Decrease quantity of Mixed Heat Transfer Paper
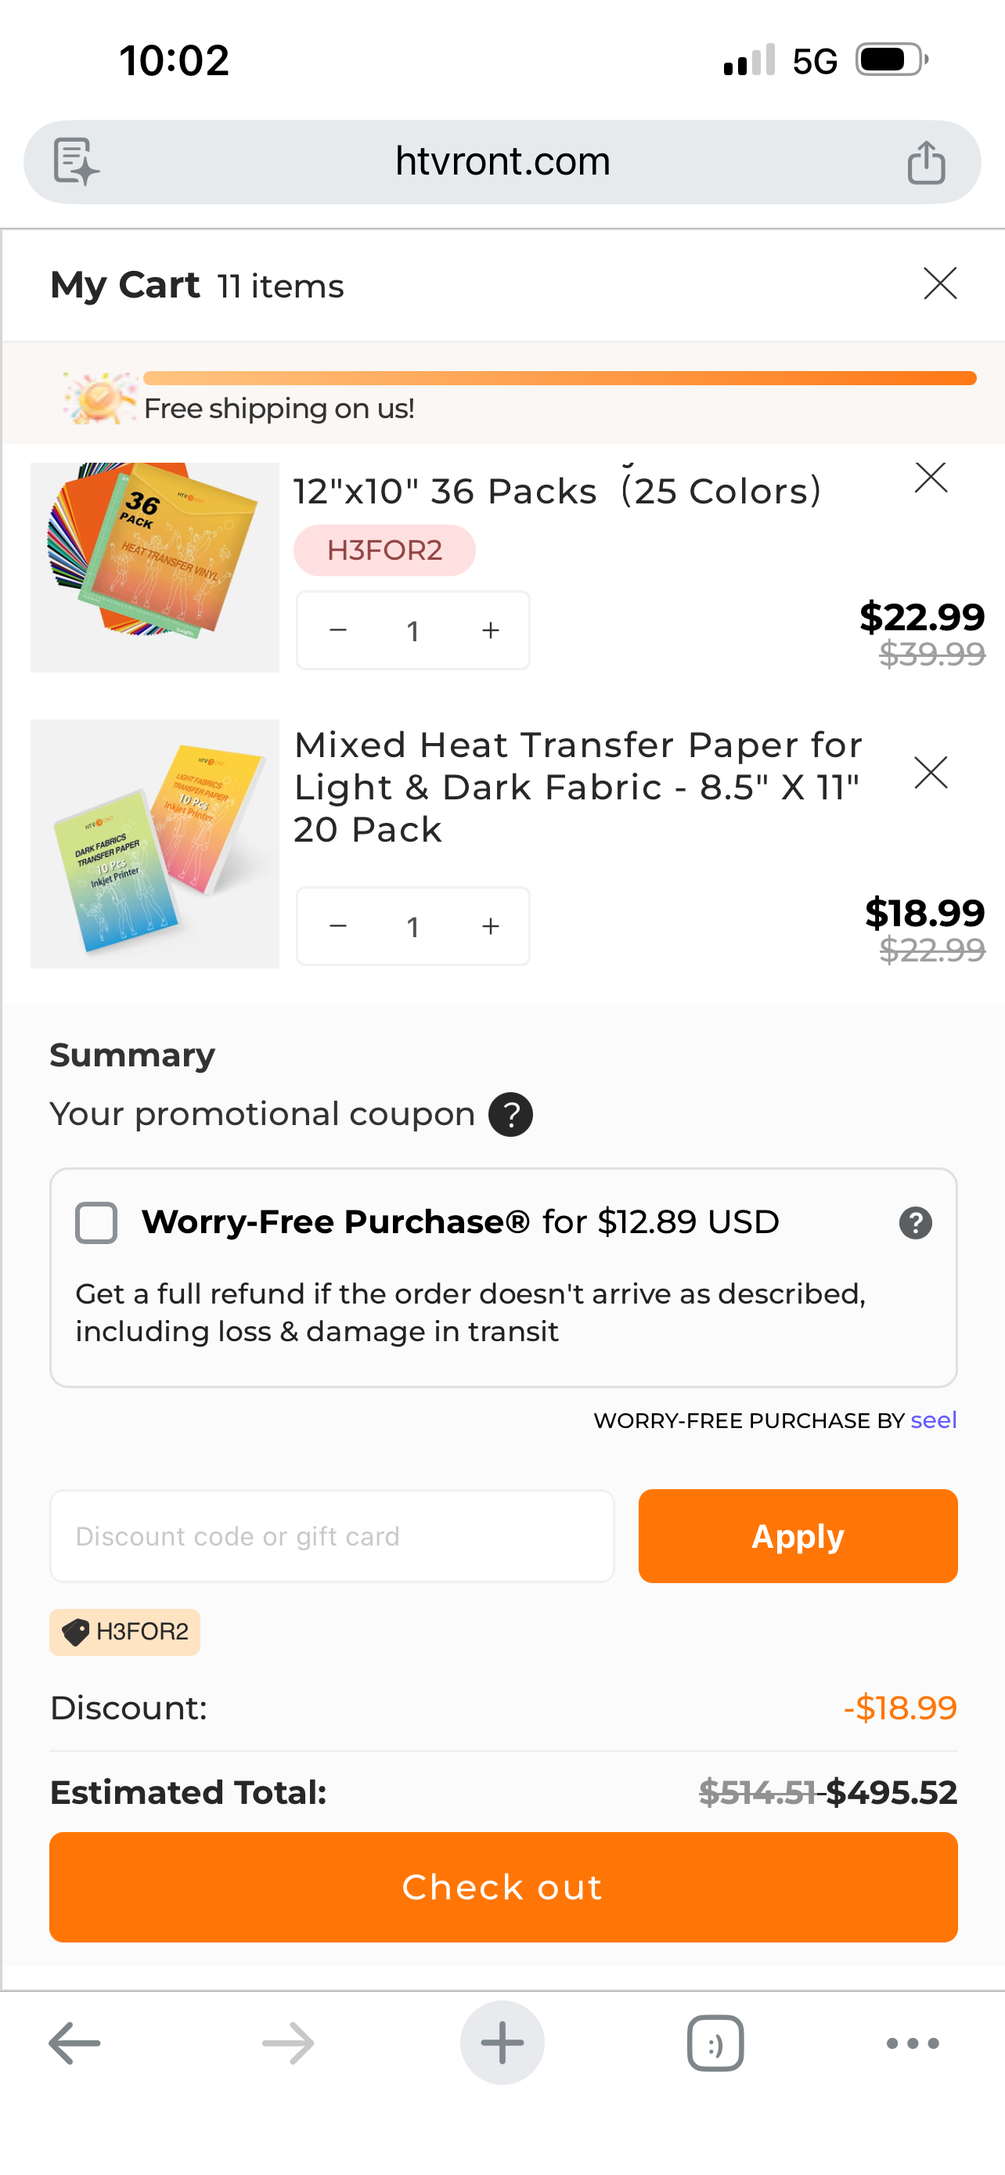Image resolution: width=1005 pixels, height=2175 pixels. coord(338,926)
